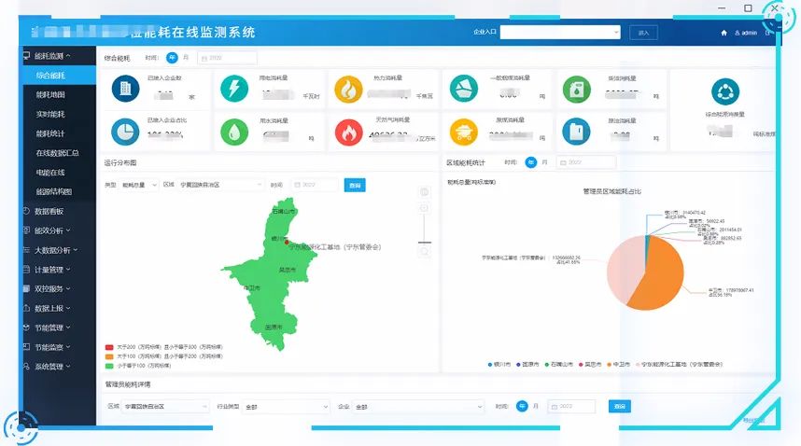Select 年 toggle in 综合能耗 time filter
Viewport: 801px width, 446px height.
(172, 58)
